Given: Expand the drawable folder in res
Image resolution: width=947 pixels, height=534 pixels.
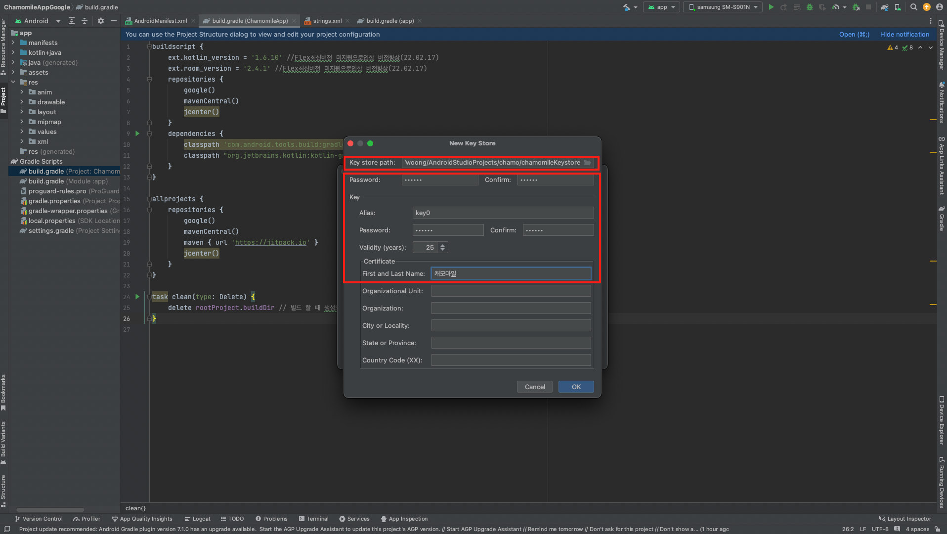Looking at the screenshot, I should point(22,102).
